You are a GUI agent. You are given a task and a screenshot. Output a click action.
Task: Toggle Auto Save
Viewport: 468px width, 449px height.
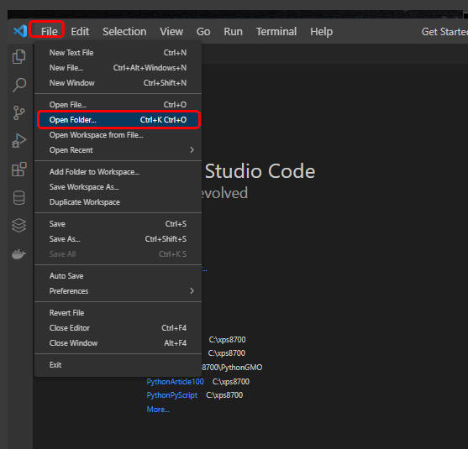pyautogui.click(x=118, y=276)
